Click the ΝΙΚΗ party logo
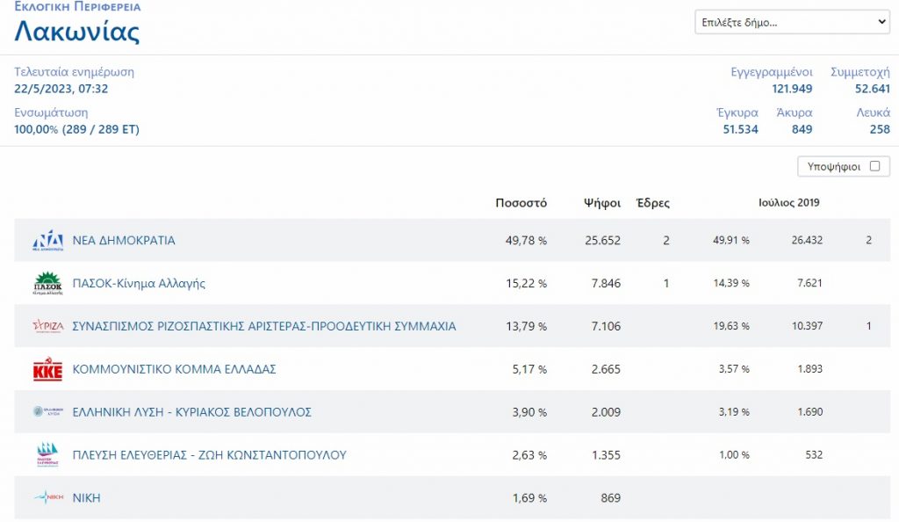899x522 pixels. point(47,498)
